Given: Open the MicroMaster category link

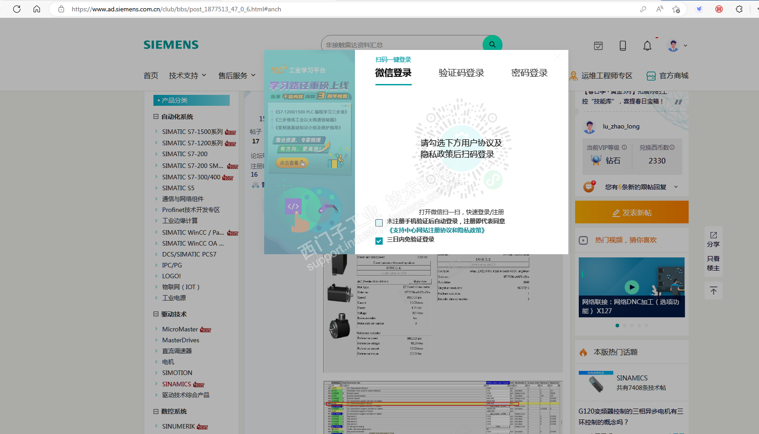Looking at the screenshot, I should pos(180,329).
